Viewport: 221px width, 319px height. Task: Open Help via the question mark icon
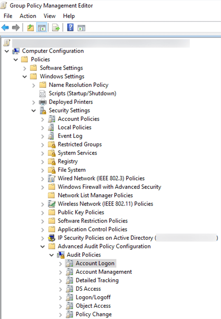coord(70,27)
